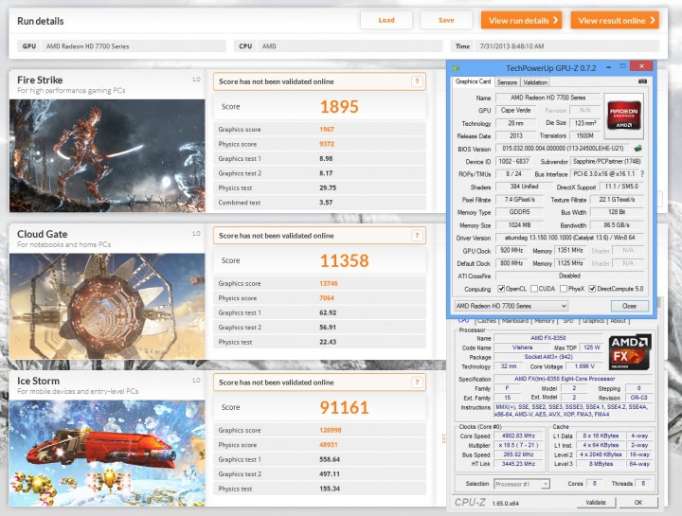Click Fire Strike physics score 9372
Viewport: 682px width, 516px height.
327,144
